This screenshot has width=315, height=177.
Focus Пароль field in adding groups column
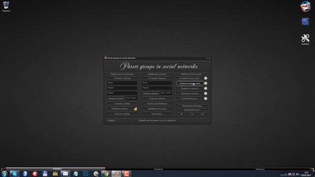[x=157, y=88]
